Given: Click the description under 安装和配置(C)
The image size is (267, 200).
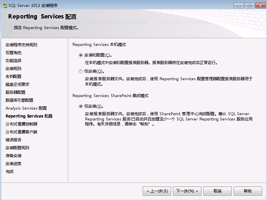Looking at the screenshot, I should (x=151, y=63).
